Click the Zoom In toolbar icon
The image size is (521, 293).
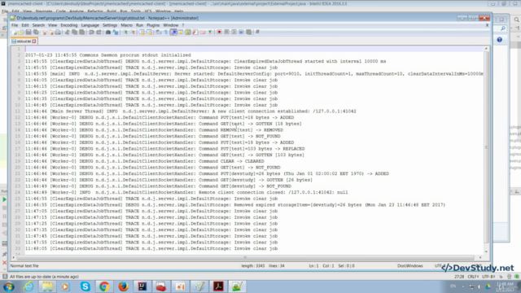(125, 32)
